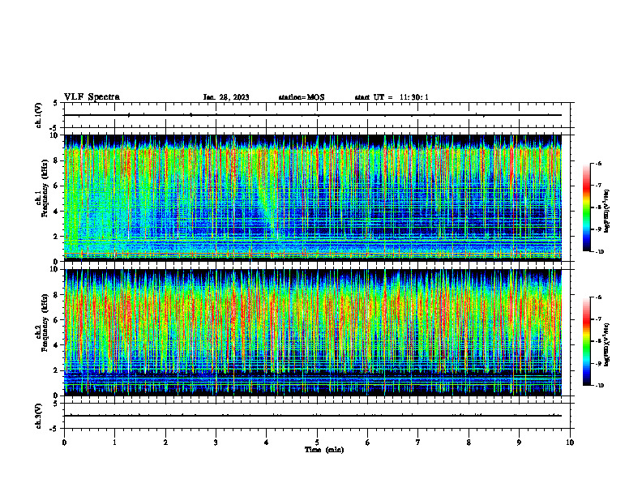Click the time axis tick label "9"

519,443
